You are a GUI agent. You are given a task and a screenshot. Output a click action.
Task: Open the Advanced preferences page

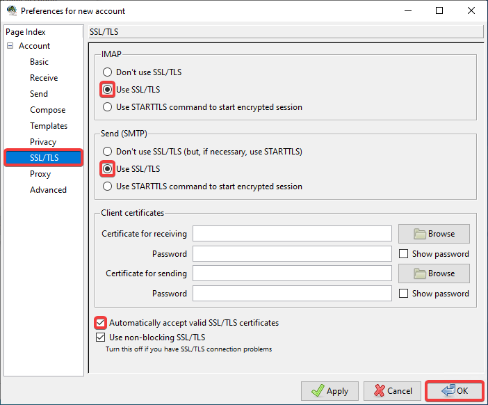(x=48, y=190)
